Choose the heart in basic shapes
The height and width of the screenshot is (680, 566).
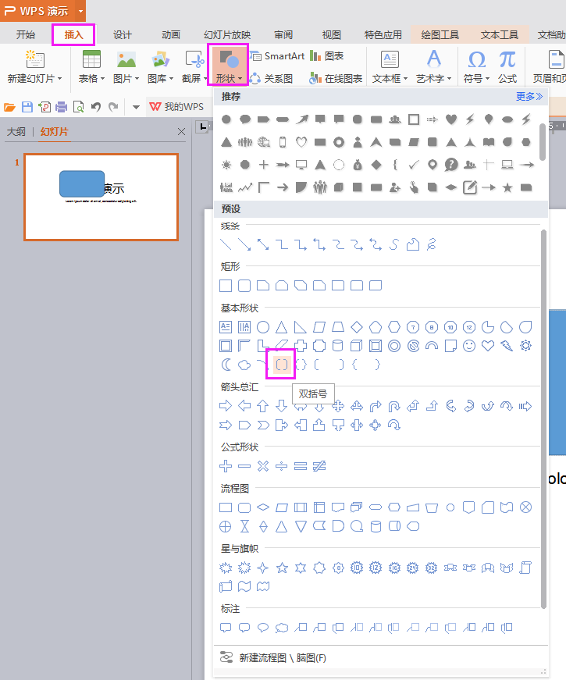tap(488, 346)
